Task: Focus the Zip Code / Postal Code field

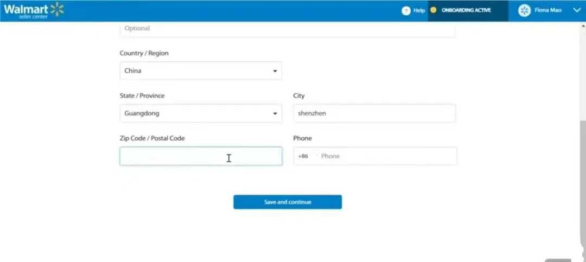Action: click(200, 156)
